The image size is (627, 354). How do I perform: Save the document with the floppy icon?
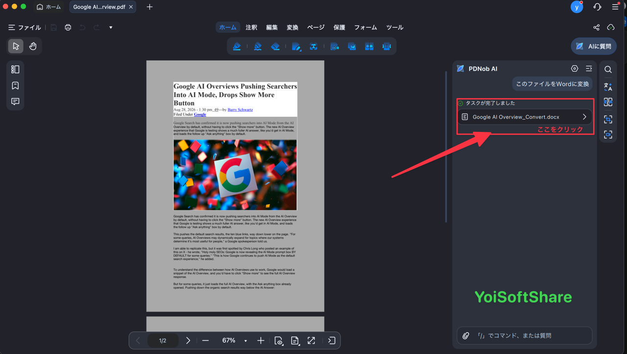coord(53,27)
